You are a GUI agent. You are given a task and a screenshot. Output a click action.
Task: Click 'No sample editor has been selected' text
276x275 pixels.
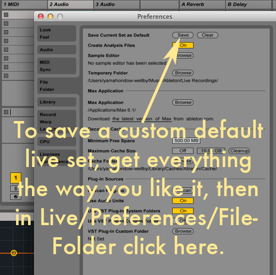click(127, 63)
